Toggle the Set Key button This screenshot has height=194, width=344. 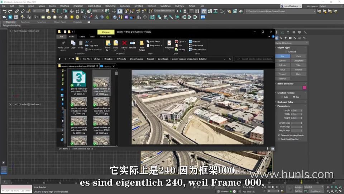pos(298,191)
